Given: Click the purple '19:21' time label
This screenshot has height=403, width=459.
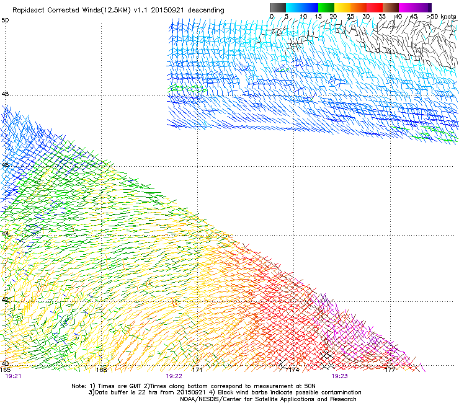Looking at the screenshot, I should 13,376.
